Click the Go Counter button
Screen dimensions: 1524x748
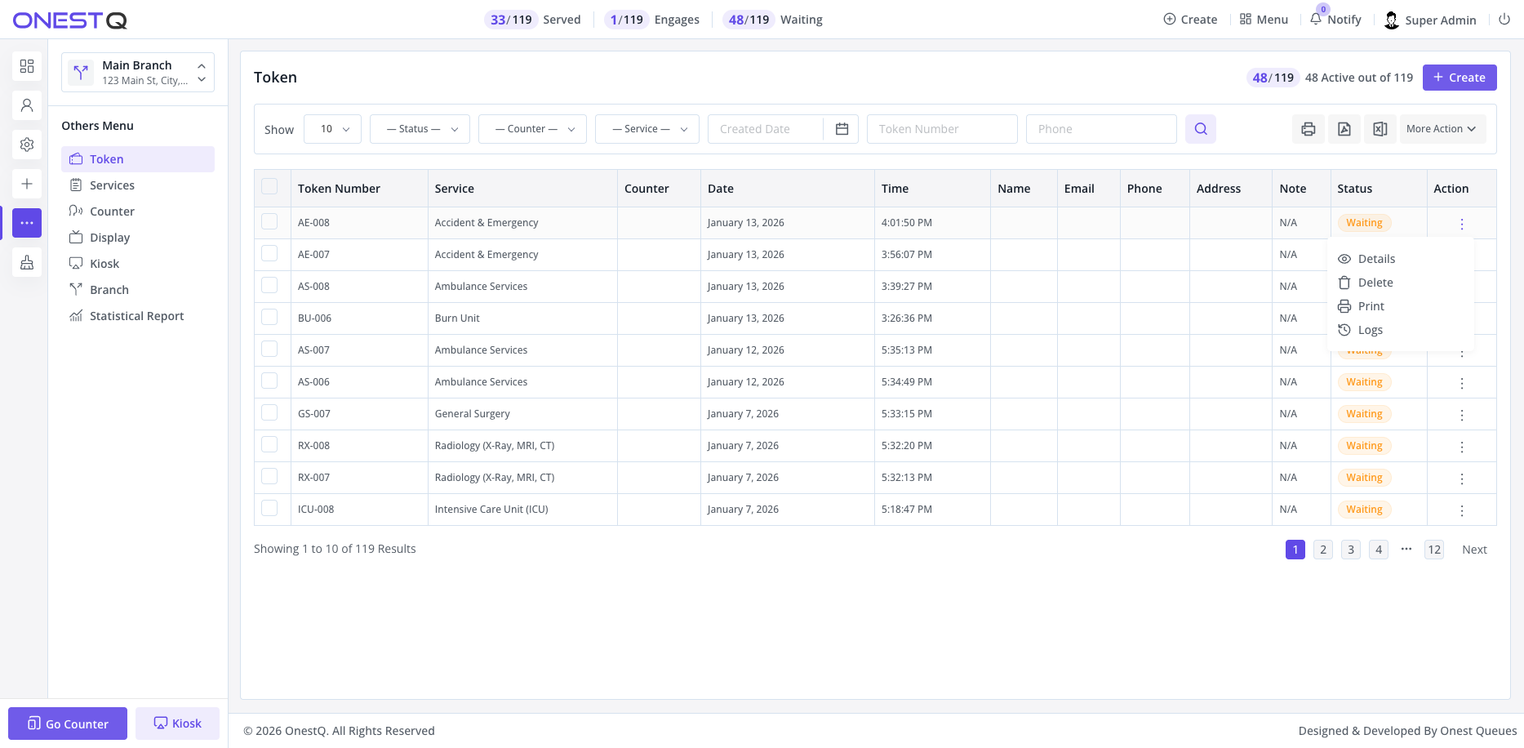(68, 724)
